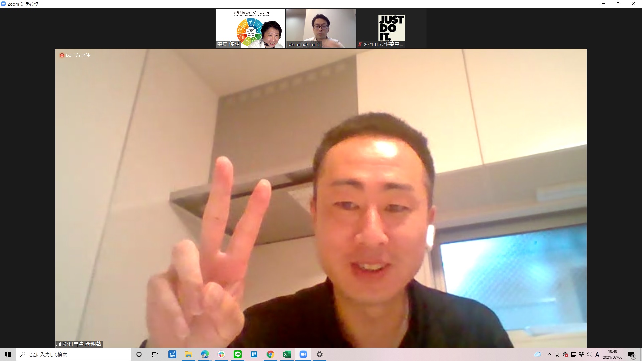This screenshot has height=361, width=642.
Task: Click the 中島 俊明 name label
Action: tap(228, 44)
